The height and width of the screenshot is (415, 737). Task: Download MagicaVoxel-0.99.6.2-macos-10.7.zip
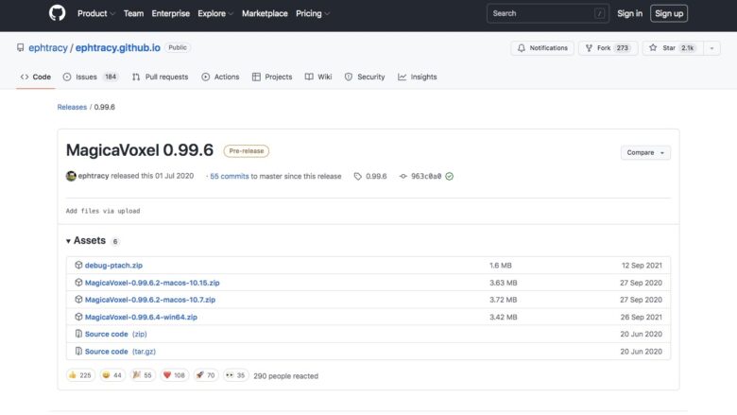[x=150, y=300]
